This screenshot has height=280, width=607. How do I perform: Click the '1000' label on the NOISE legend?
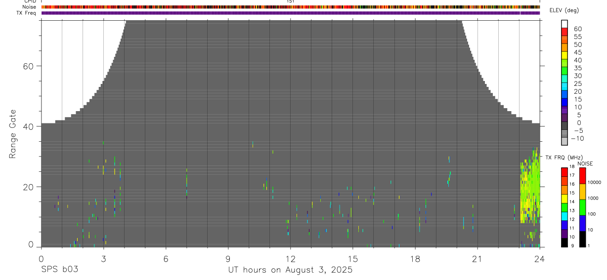coord(593,199)
